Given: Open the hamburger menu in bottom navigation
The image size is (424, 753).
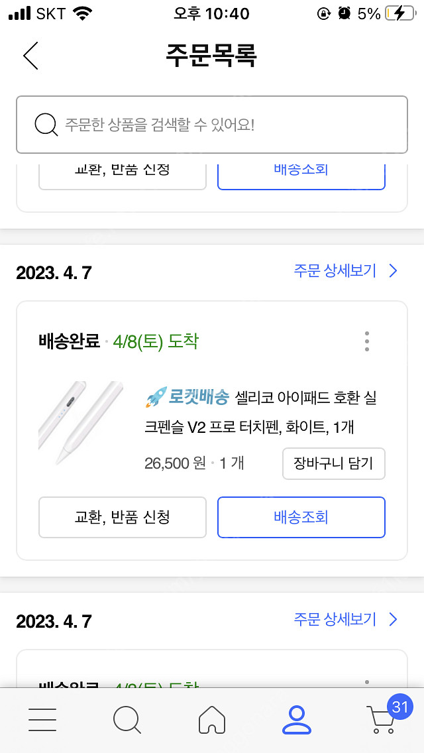Looking at the screenshot, I should pyautogui.click(x=42, y=720).
